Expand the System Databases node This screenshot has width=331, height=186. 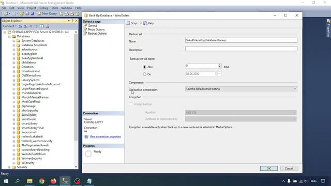tap(14, 41)
